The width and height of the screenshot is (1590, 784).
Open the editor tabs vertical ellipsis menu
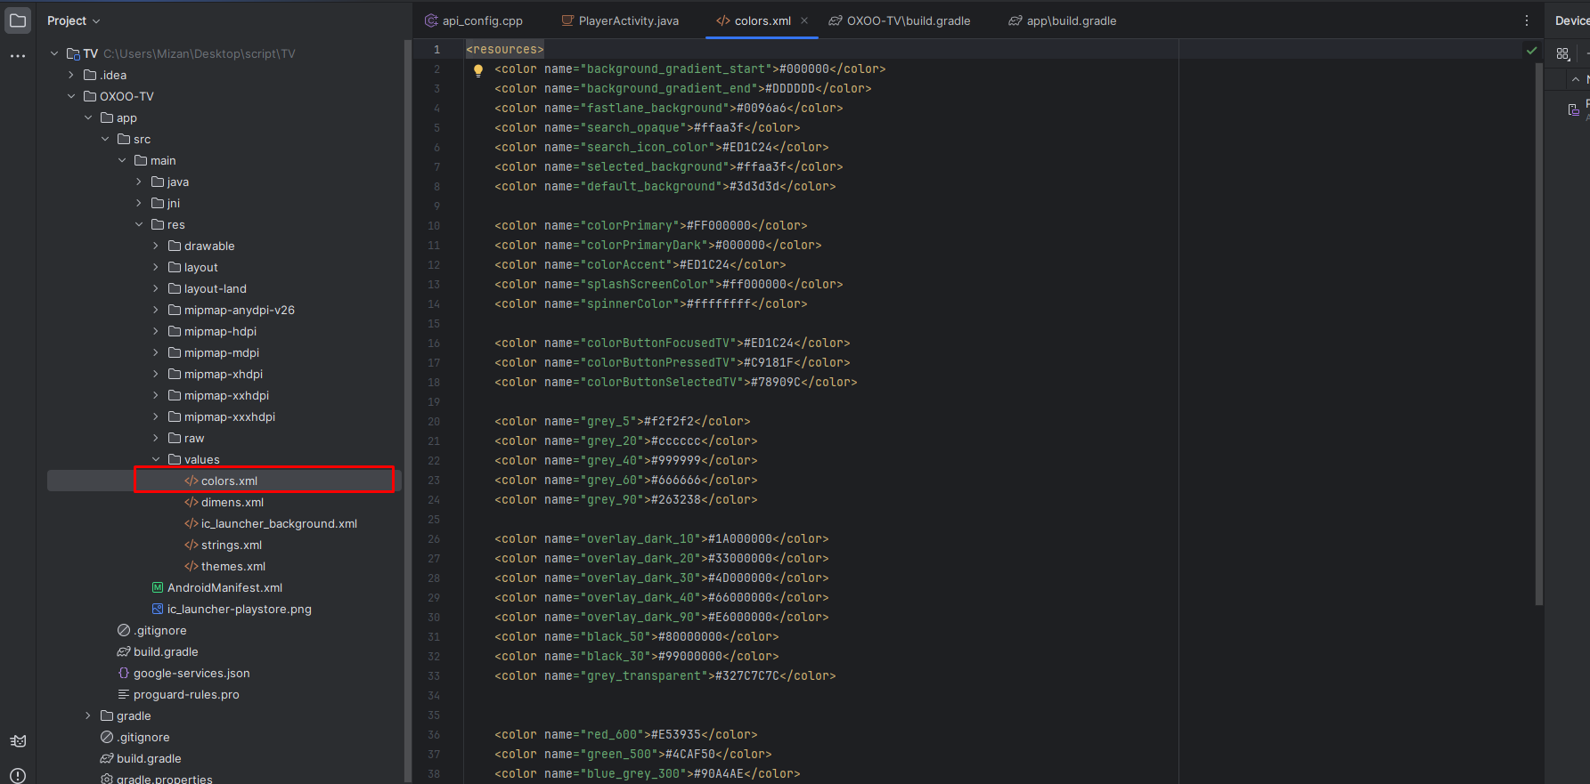click(1527, 20)
